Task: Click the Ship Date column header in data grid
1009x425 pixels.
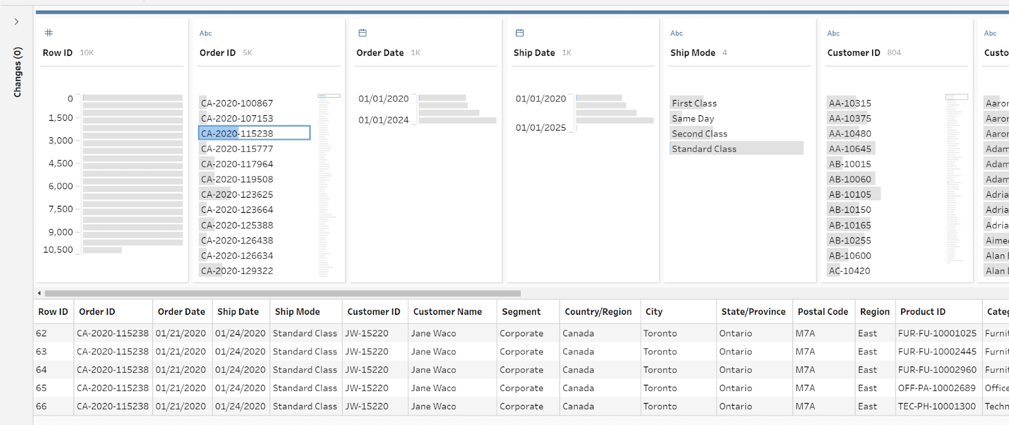Action: 241,312
